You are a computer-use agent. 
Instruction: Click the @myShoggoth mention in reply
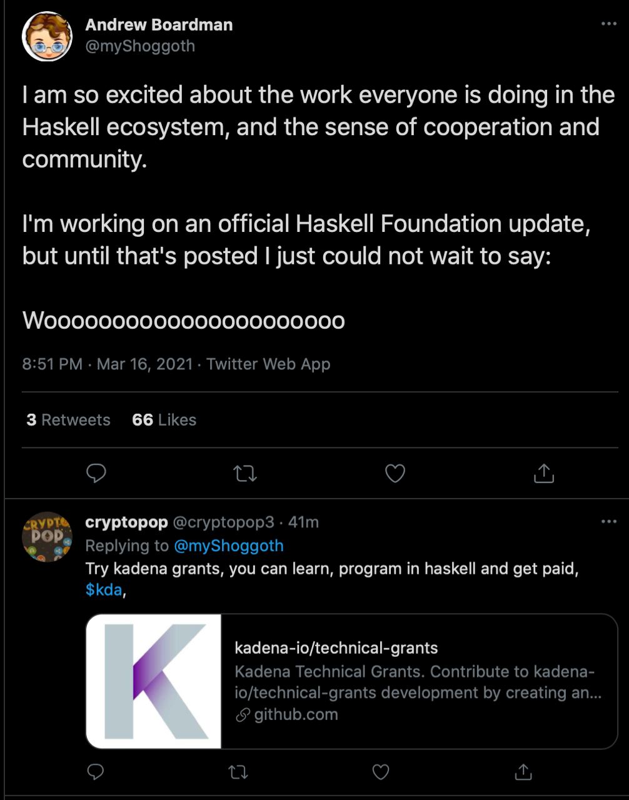(228, 546)
